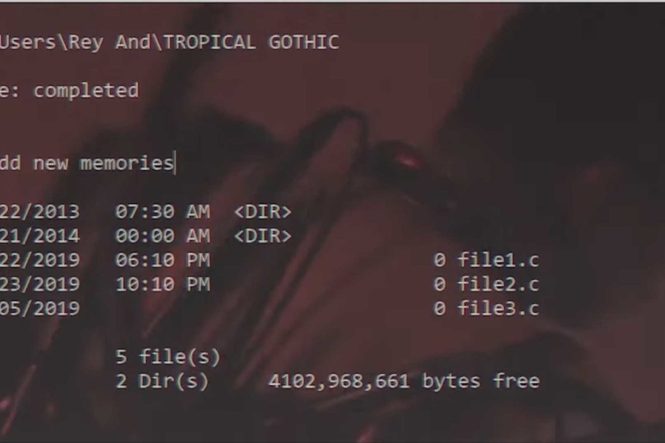The image size is (665, 443).
Task: Open file1.c in the listing
Action: point(498,260)
